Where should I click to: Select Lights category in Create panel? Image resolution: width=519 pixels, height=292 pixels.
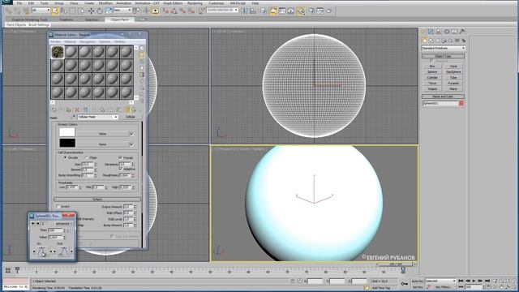point(438,41)
